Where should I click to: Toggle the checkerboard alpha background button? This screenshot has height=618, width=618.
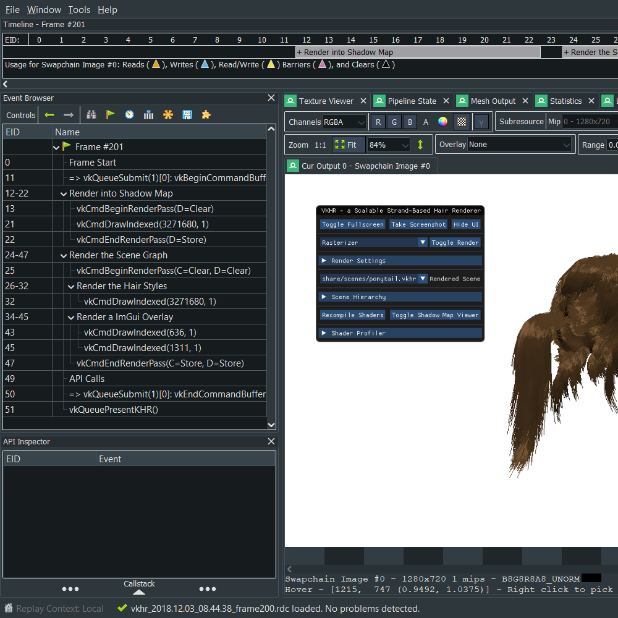(461, 122)
